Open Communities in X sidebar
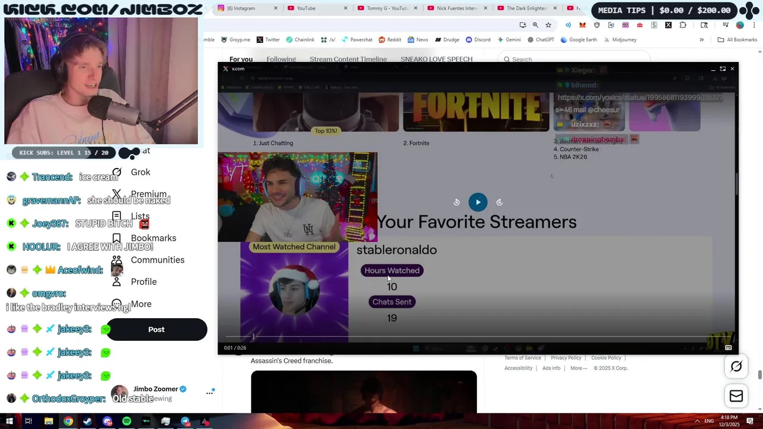763x429 pixels. pos(148,260)
